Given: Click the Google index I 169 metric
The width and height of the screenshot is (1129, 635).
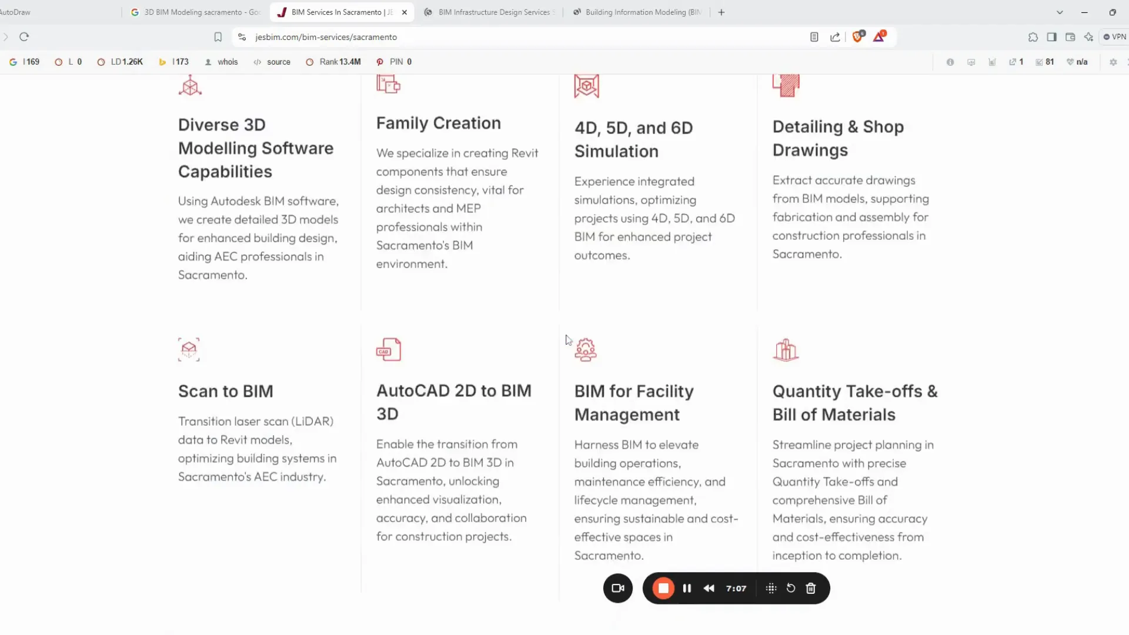Looking at the screenshot, I should (x=25, y=62).
